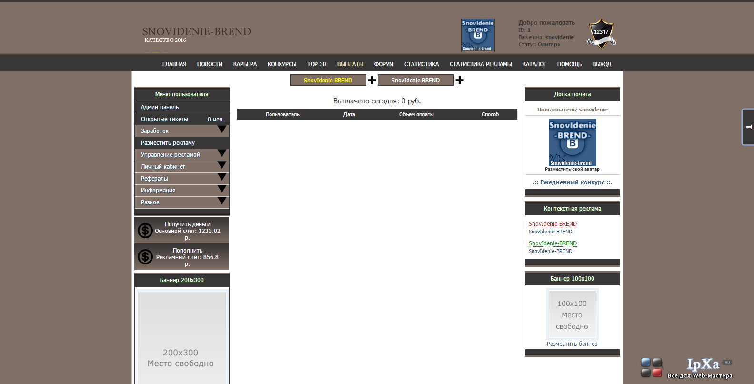
Task: Click the dollar icon beside Пополнить
Action: [x=145, y=257]
